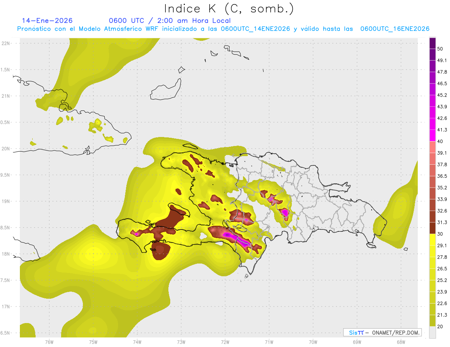
Task: Click the '68W' longitude label
Action: pos(401,342)
